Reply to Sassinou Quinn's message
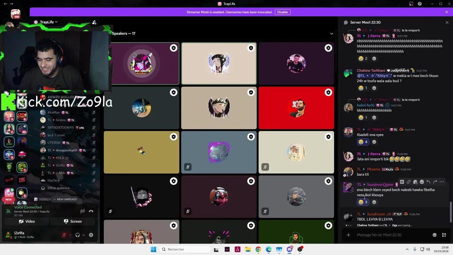Screen dimensions: 453x255 [429, 182]
